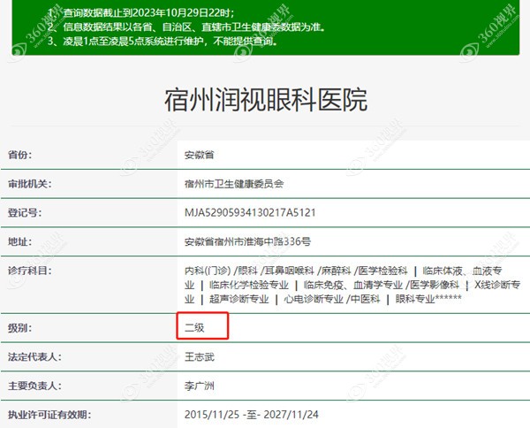Click the level value 二级
This screenshot has height=428, width=530.
point(194,328)
